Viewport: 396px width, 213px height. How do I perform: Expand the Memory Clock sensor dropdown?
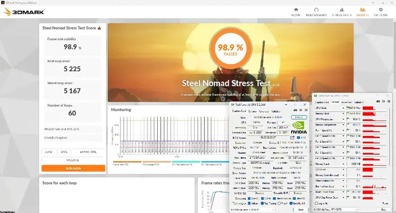pos(343,114)
